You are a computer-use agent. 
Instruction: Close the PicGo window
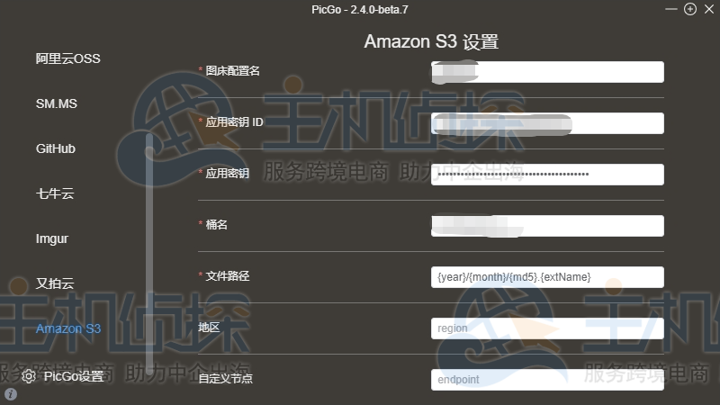pos(709,9)
